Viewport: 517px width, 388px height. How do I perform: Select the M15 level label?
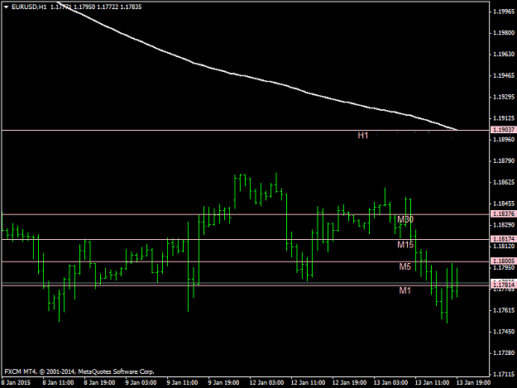click(405, 245)
